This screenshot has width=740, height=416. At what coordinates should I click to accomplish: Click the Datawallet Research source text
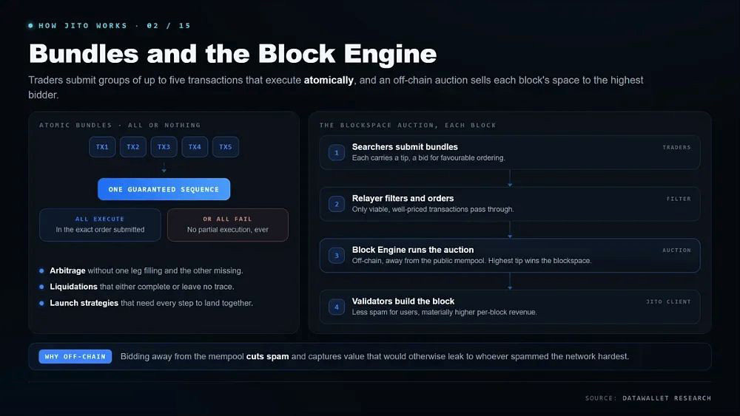tap(667, 398)
